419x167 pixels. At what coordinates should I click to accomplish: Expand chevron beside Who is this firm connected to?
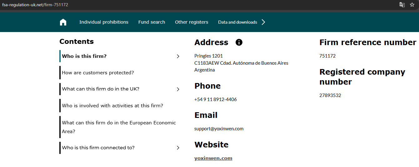click(178, 148)
